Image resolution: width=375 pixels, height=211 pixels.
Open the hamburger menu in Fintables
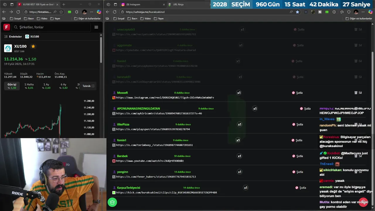click(96, 27)
